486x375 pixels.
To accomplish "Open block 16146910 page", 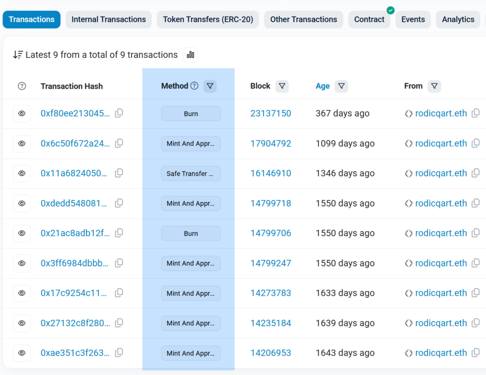I will tap(271, 173).
